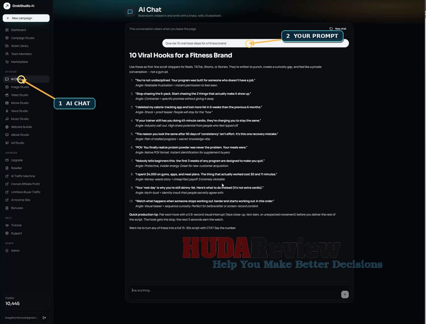Follow the Cloned Affiliate Profit link
This screenshot has height=324, width=426.
pos(26,184)
